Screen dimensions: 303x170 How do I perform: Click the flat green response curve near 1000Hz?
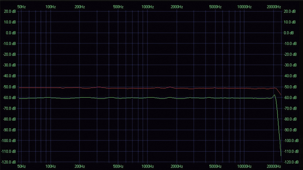(148, 98)
